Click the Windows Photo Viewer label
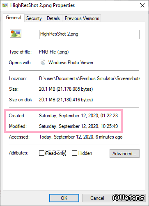This screenshot has width=149, height=206. coord(71,63)
